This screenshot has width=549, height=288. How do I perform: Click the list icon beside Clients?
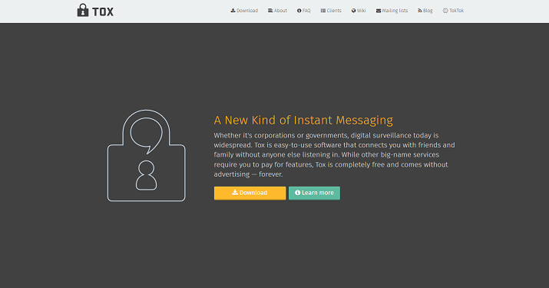click(323, 11)
